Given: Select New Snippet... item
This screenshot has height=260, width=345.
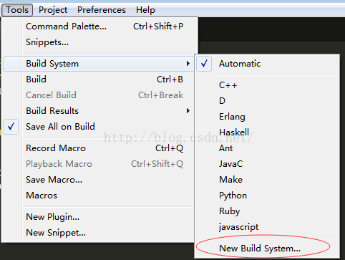Looking at the screenshot, I should point(99,233).
